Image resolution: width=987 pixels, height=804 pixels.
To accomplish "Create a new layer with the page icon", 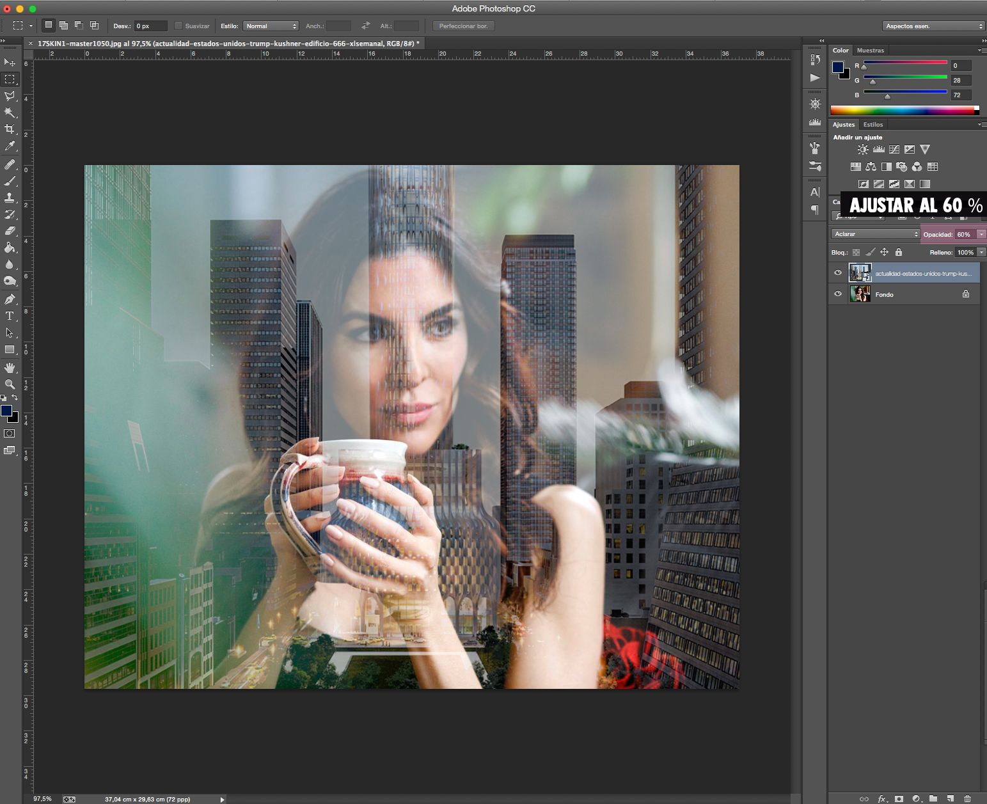I will click(x=951, y=798).
